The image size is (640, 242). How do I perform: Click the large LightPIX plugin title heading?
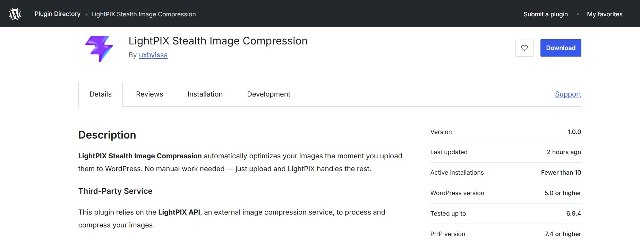click(x=218, y=41)
